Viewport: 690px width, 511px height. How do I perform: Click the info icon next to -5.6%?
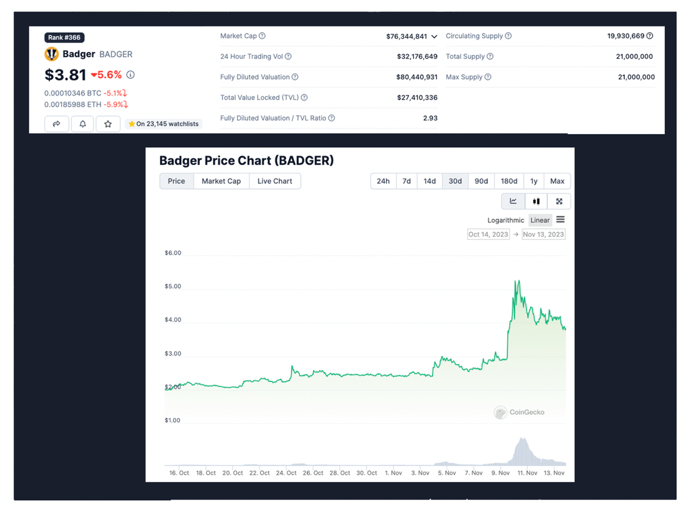131,75
